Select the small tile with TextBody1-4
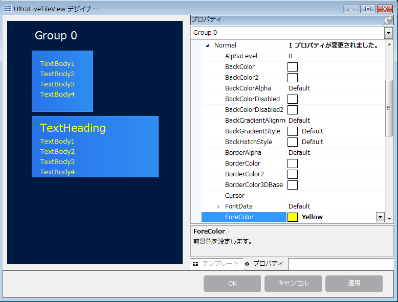Screen dimensions: 398x302 (62, 81)
